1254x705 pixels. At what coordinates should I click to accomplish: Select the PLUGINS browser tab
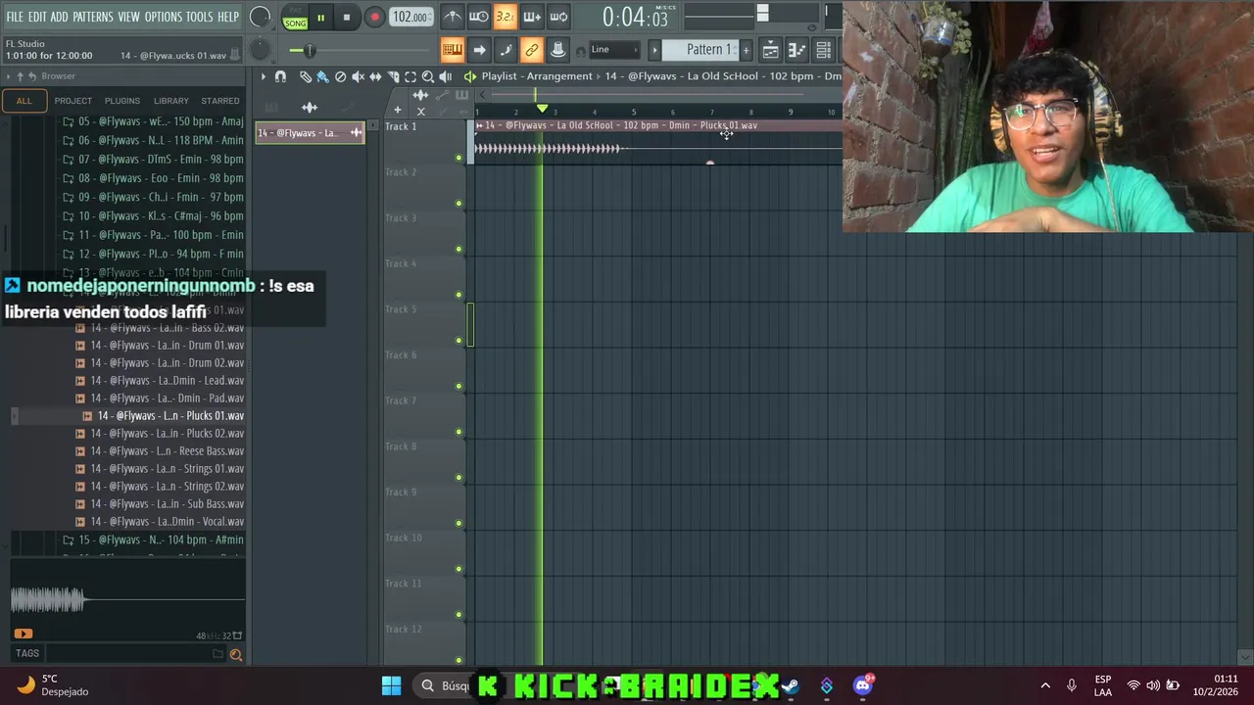tap(122, 101)
